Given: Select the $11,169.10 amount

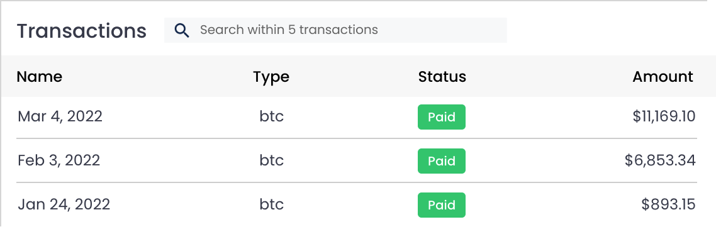Looking at the screenshot, I should tap(664, 117).
